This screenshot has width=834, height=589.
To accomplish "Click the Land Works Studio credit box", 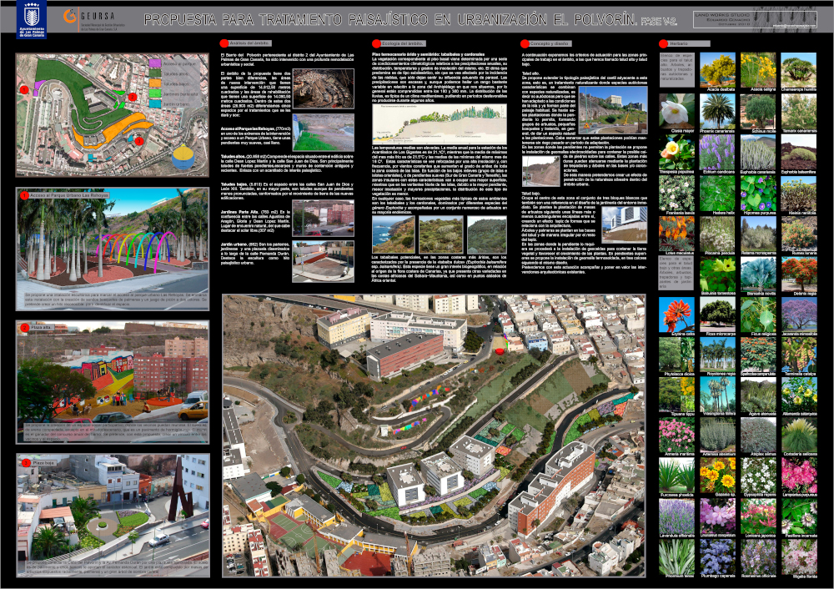I will pyautogui.click(x=755, y=20).
